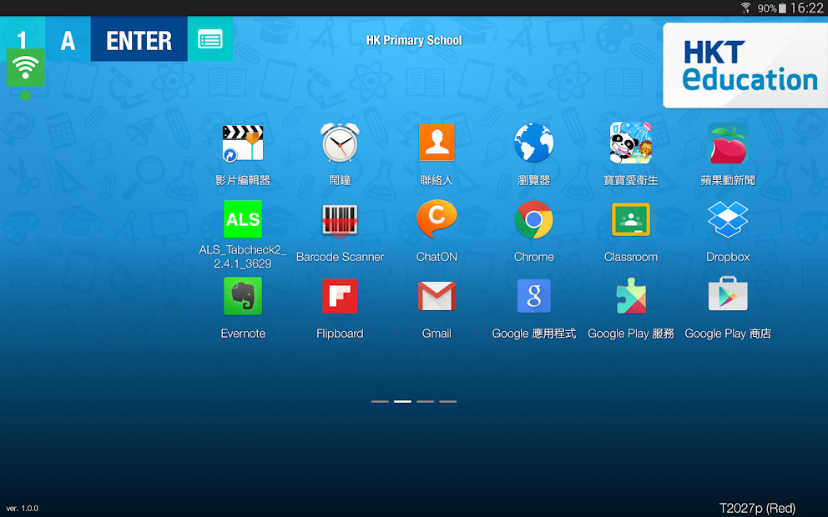Open Google Classroom app
Viewport: 828px width, 517px height.
click(631, 219)
